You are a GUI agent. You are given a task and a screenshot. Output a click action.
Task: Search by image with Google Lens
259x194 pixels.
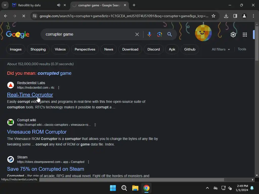(159, 34)
